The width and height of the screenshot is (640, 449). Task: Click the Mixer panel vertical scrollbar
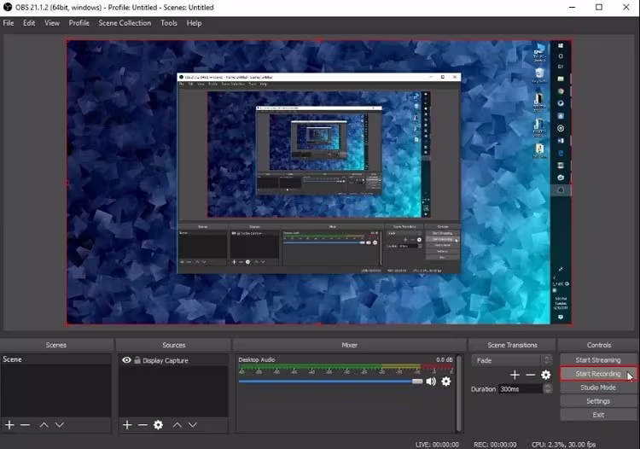pos(459,393)
